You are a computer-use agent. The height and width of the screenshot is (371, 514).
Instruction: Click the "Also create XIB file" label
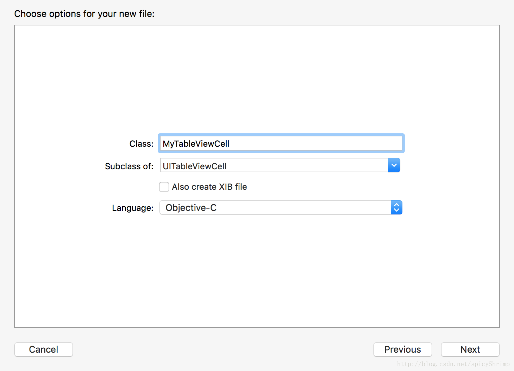tap(209, 187)
